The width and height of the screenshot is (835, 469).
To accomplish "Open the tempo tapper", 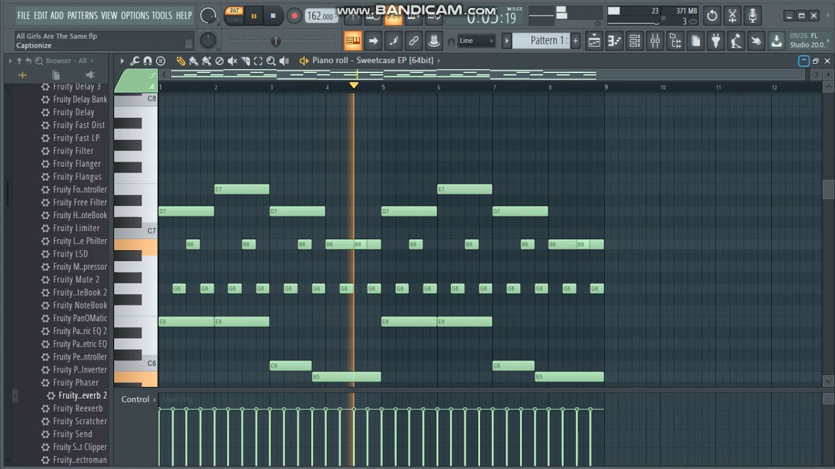I will pos(735,41).
